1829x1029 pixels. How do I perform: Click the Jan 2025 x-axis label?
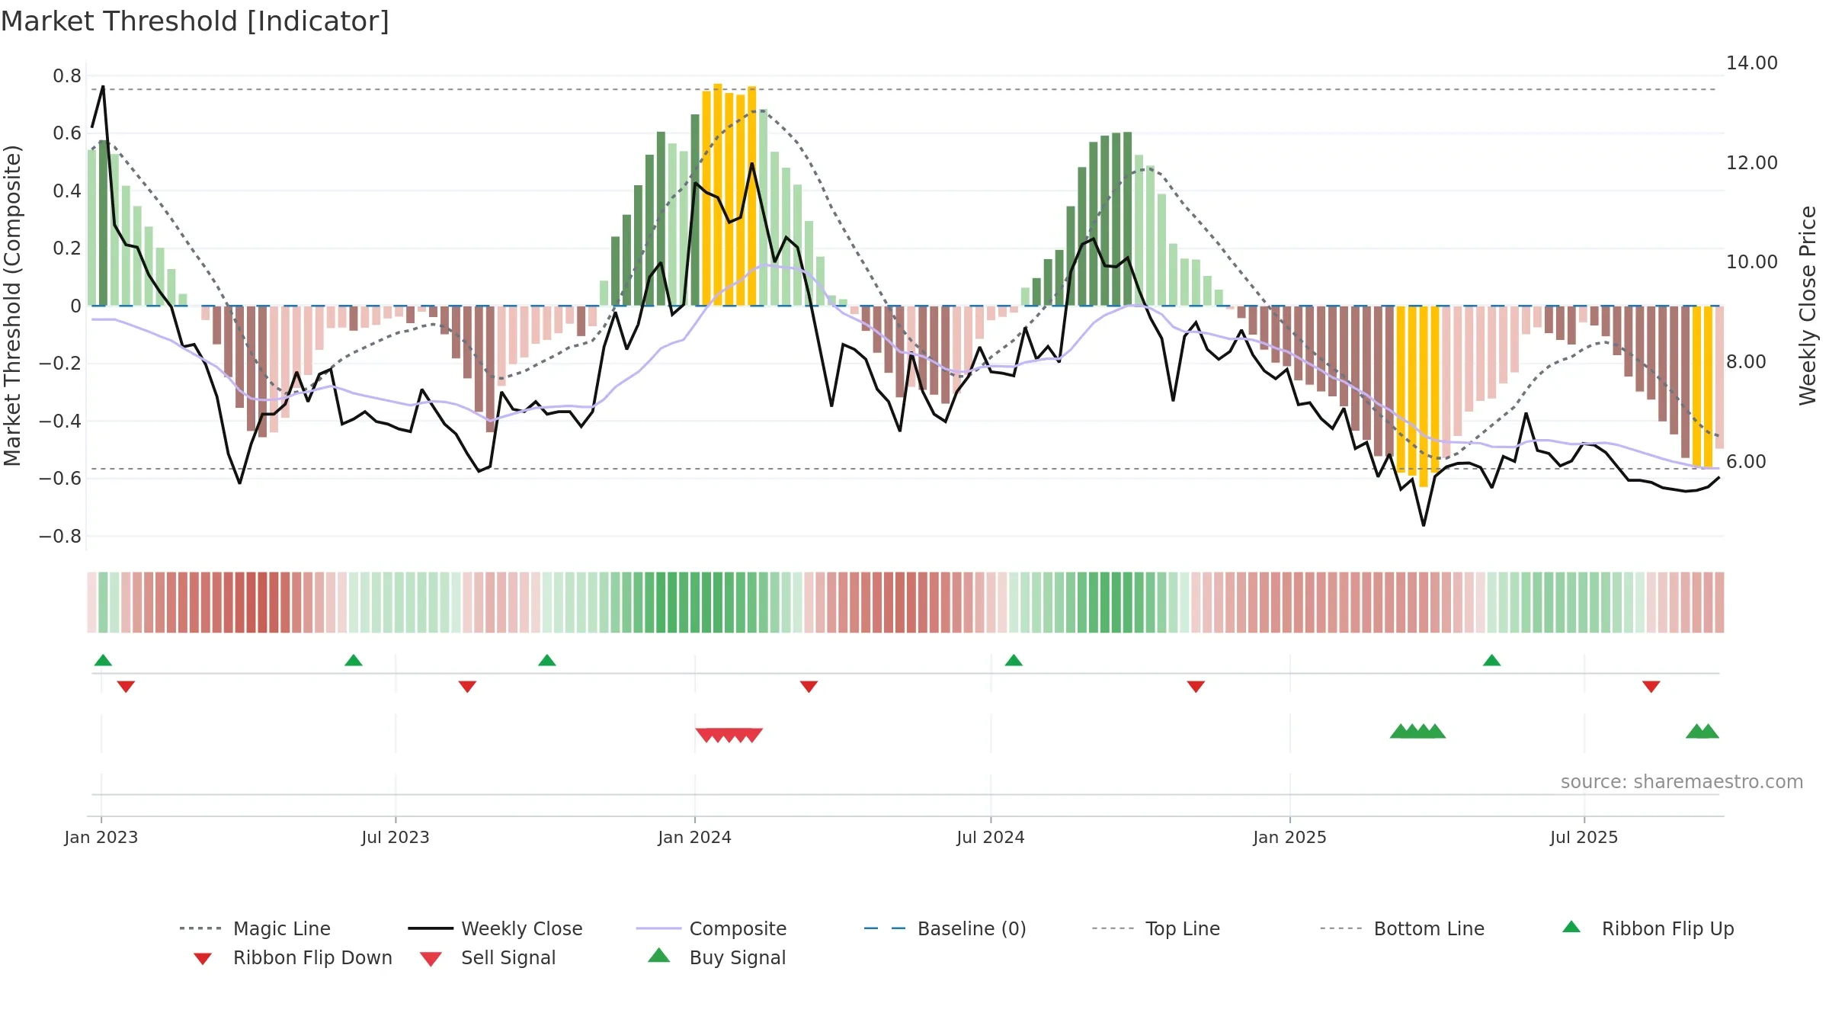[x=1289, y=838]
